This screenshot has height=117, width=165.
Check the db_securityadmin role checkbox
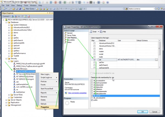point(92,98)
